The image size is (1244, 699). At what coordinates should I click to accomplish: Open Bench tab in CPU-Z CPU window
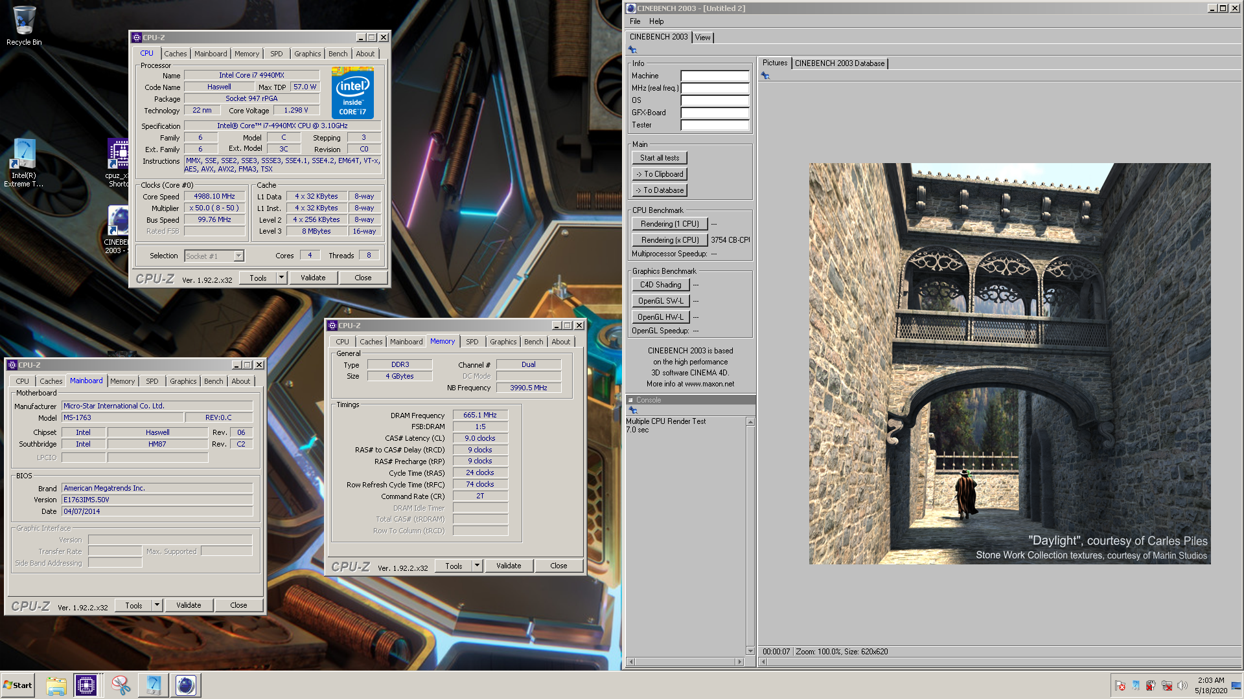tap(338, 54)
